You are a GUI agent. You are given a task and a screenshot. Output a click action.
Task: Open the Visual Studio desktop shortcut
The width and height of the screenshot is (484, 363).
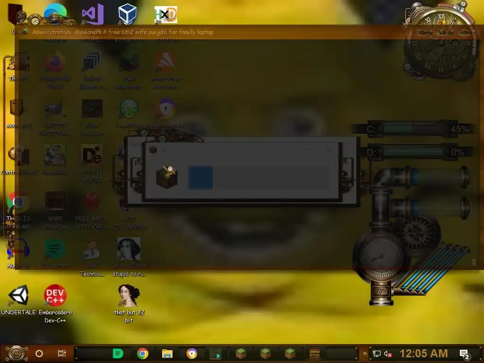(x=92, y=14)
